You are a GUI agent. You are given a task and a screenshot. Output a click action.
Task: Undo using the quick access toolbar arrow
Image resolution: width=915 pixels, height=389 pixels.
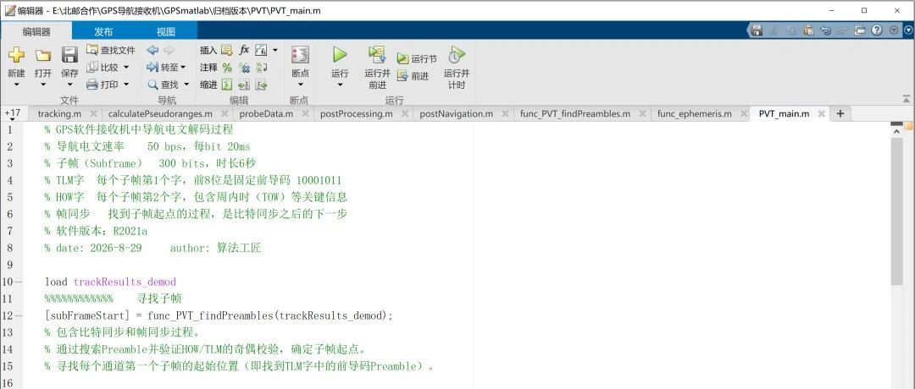pyautogui.click(x=825, y=30)
